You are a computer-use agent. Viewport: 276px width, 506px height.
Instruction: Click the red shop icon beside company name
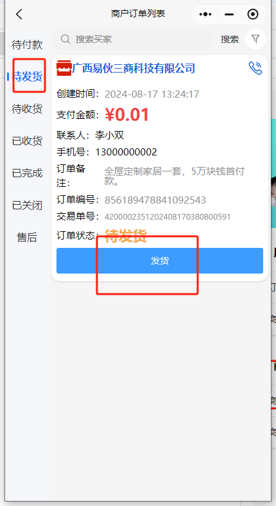point(64,69)
